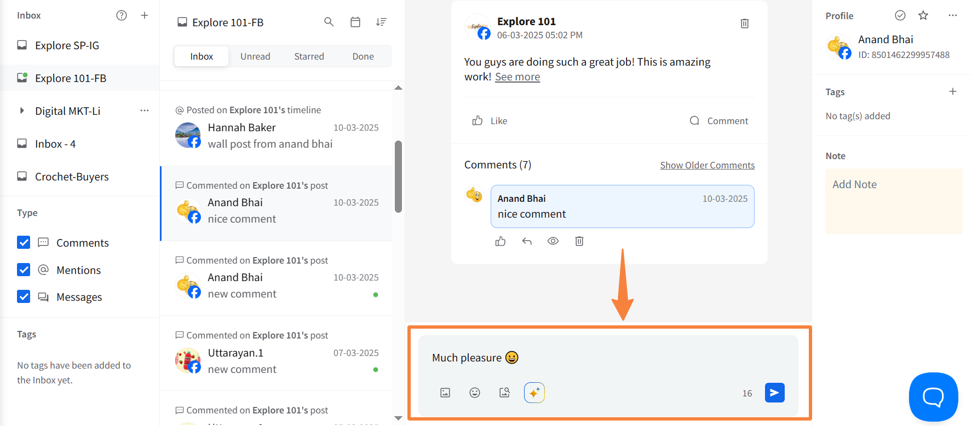Uncheck the Comments type filter
This screenshot has height=426, width=972.
coord(24,242)
